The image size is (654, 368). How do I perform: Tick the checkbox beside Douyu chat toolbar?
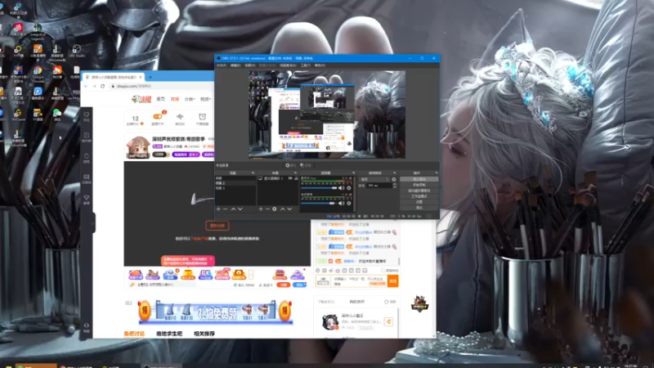click(383, 271)
